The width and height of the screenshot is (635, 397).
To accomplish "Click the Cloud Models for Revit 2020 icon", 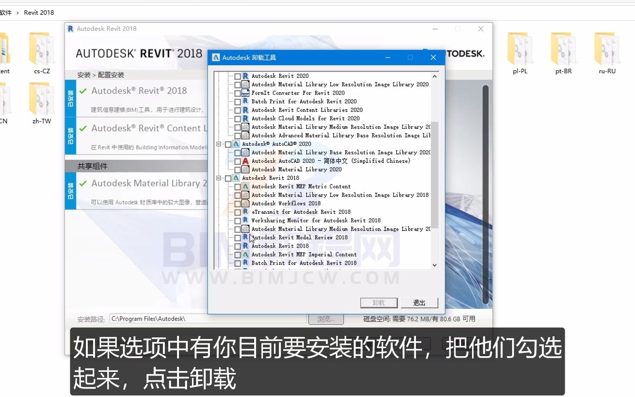I will click(245, 118).
